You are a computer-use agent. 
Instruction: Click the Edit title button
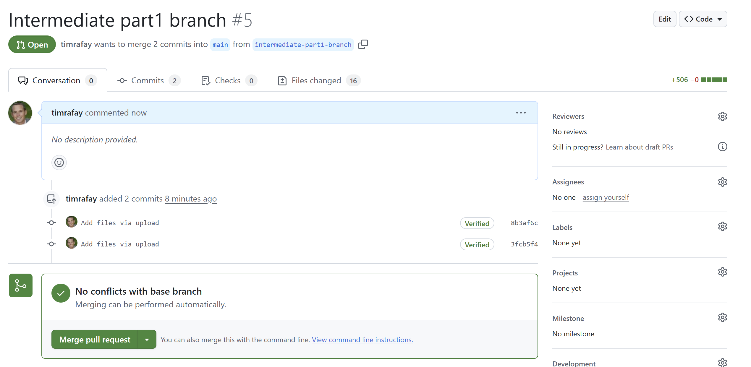coord(664,19)
